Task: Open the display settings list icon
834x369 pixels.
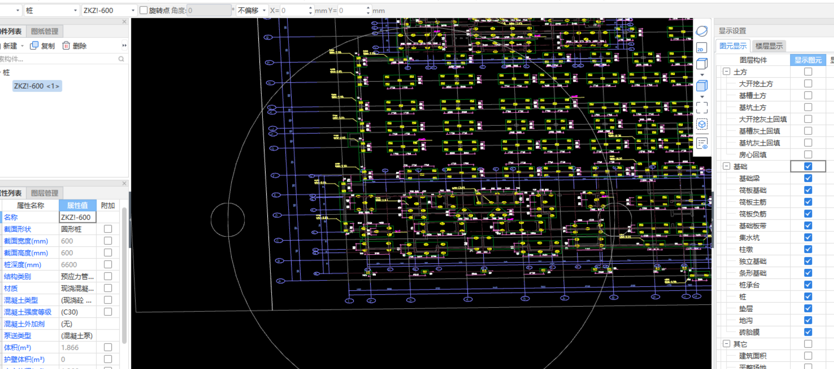Action: click(702, 144)
